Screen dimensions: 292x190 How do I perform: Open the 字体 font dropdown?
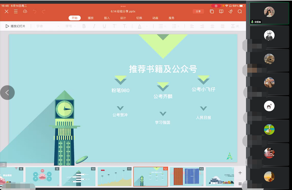[48, 26]
